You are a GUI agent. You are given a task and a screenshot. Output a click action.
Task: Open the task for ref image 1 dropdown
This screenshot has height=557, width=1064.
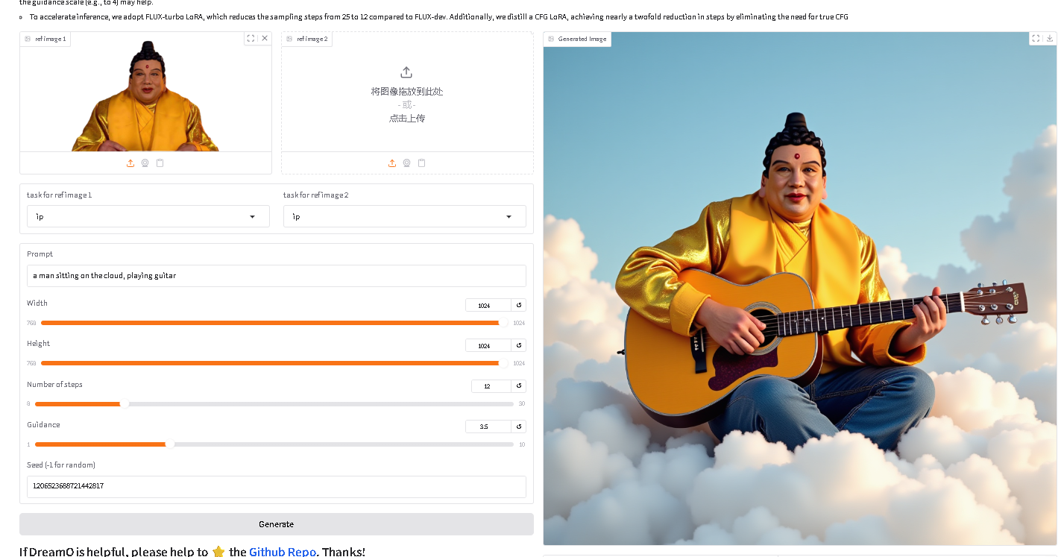click(x=148, y=216)
